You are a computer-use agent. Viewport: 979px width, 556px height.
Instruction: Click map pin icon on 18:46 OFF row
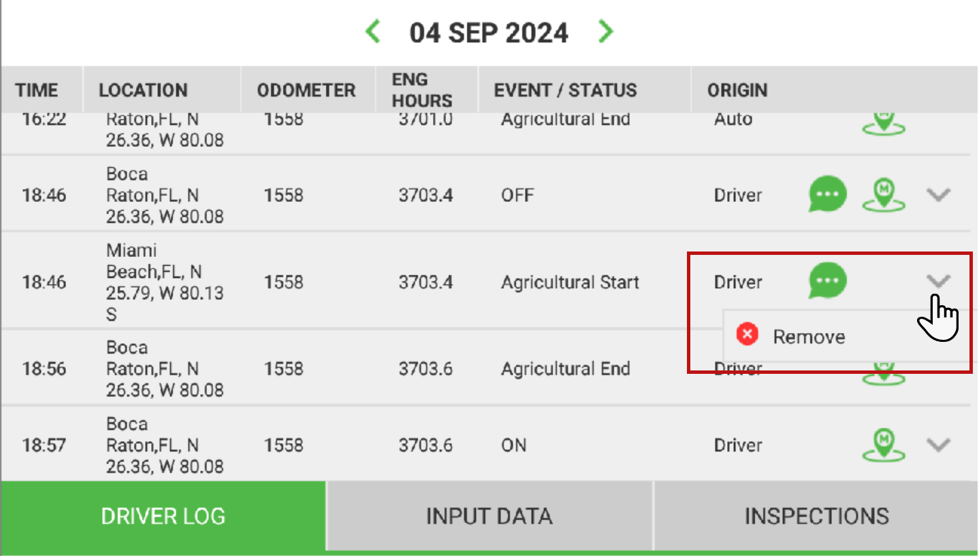click(884, 194)
